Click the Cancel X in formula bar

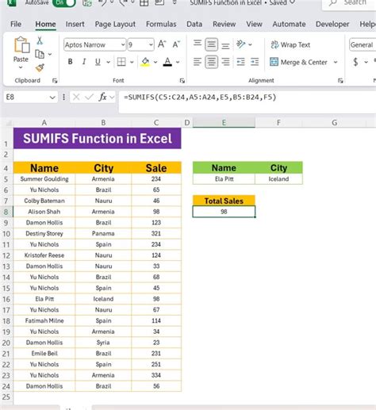(x=76, y=98)
